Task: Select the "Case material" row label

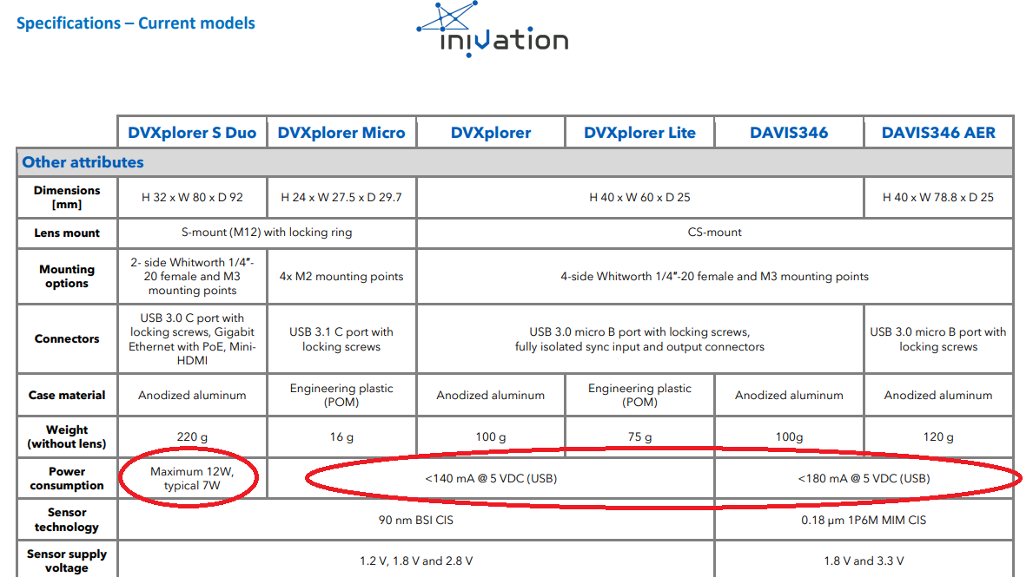Action: pyautogui.click(x=67, y=395)
